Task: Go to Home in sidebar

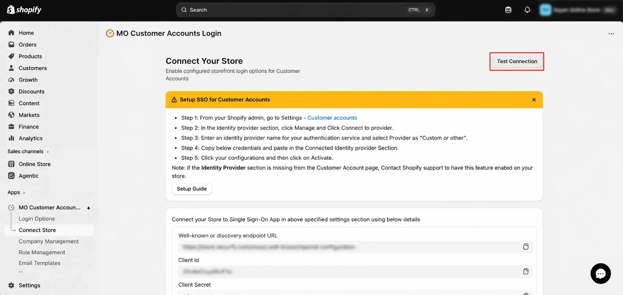Action: click(26, 33)
